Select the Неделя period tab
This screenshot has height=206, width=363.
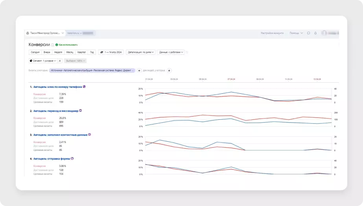click(x=58, y=52)
